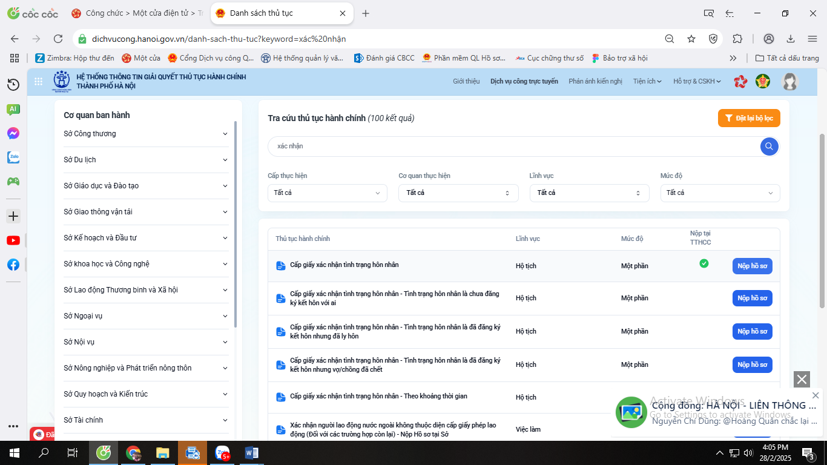Open the browser downloads icon
The image size is (827, 465).
[791, 39]
